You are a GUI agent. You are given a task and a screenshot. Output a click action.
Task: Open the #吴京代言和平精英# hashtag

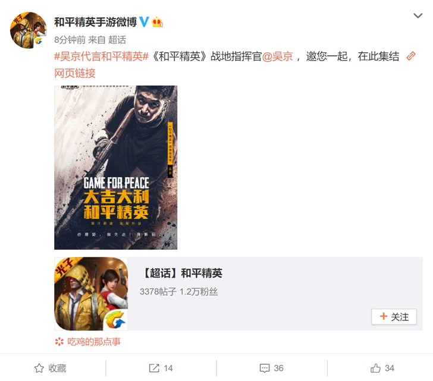101,56
